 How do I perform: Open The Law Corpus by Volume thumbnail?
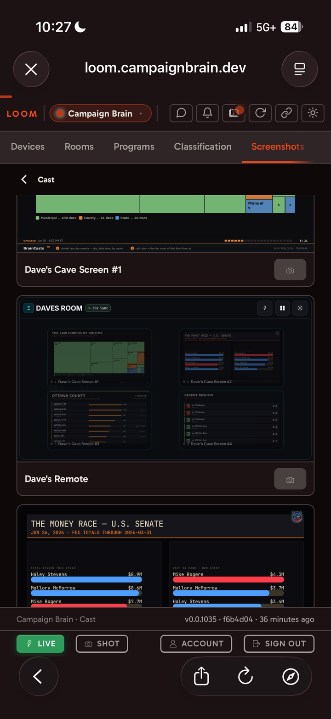pyautogui.click(x=99, y=357)
